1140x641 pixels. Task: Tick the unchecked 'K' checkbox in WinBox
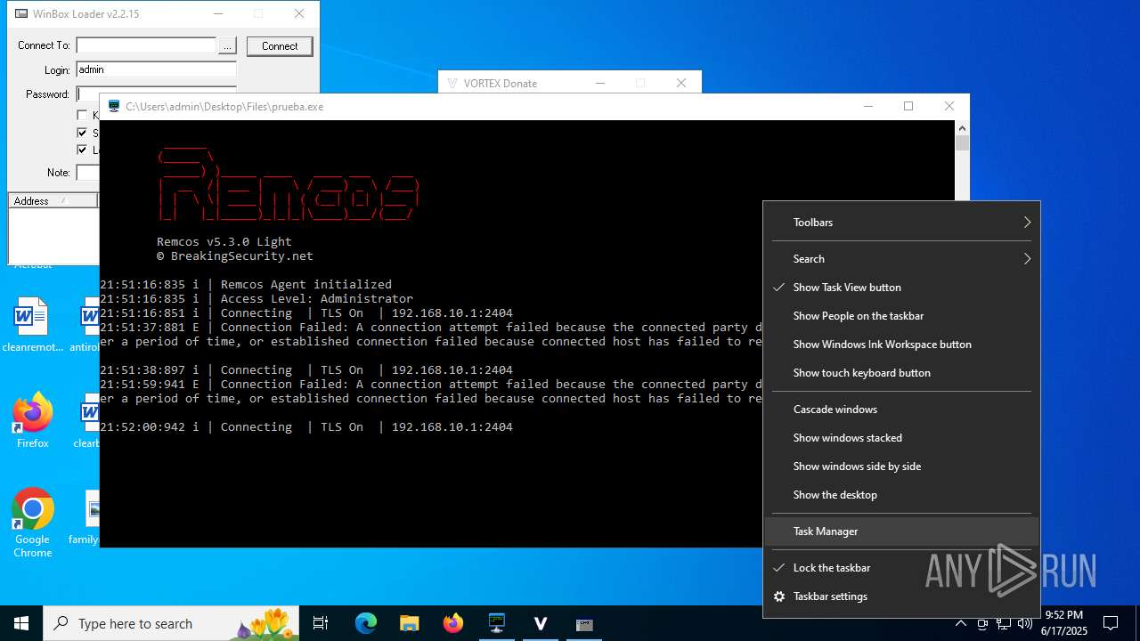pyautogui.click(x=82, y=115)
